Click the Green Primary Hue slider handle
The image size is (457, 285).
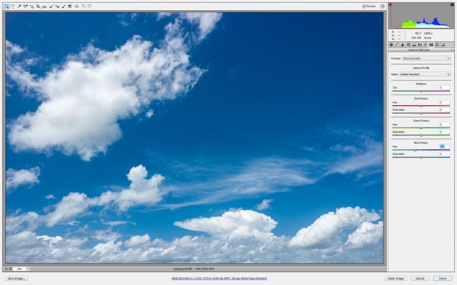pyautogui.click(x=421, y=128)
